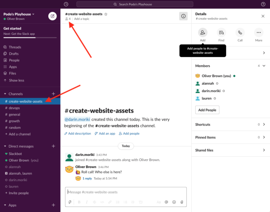Attach a file with paperclip icon
270x212 pixels.
click(x=182, y=202)
